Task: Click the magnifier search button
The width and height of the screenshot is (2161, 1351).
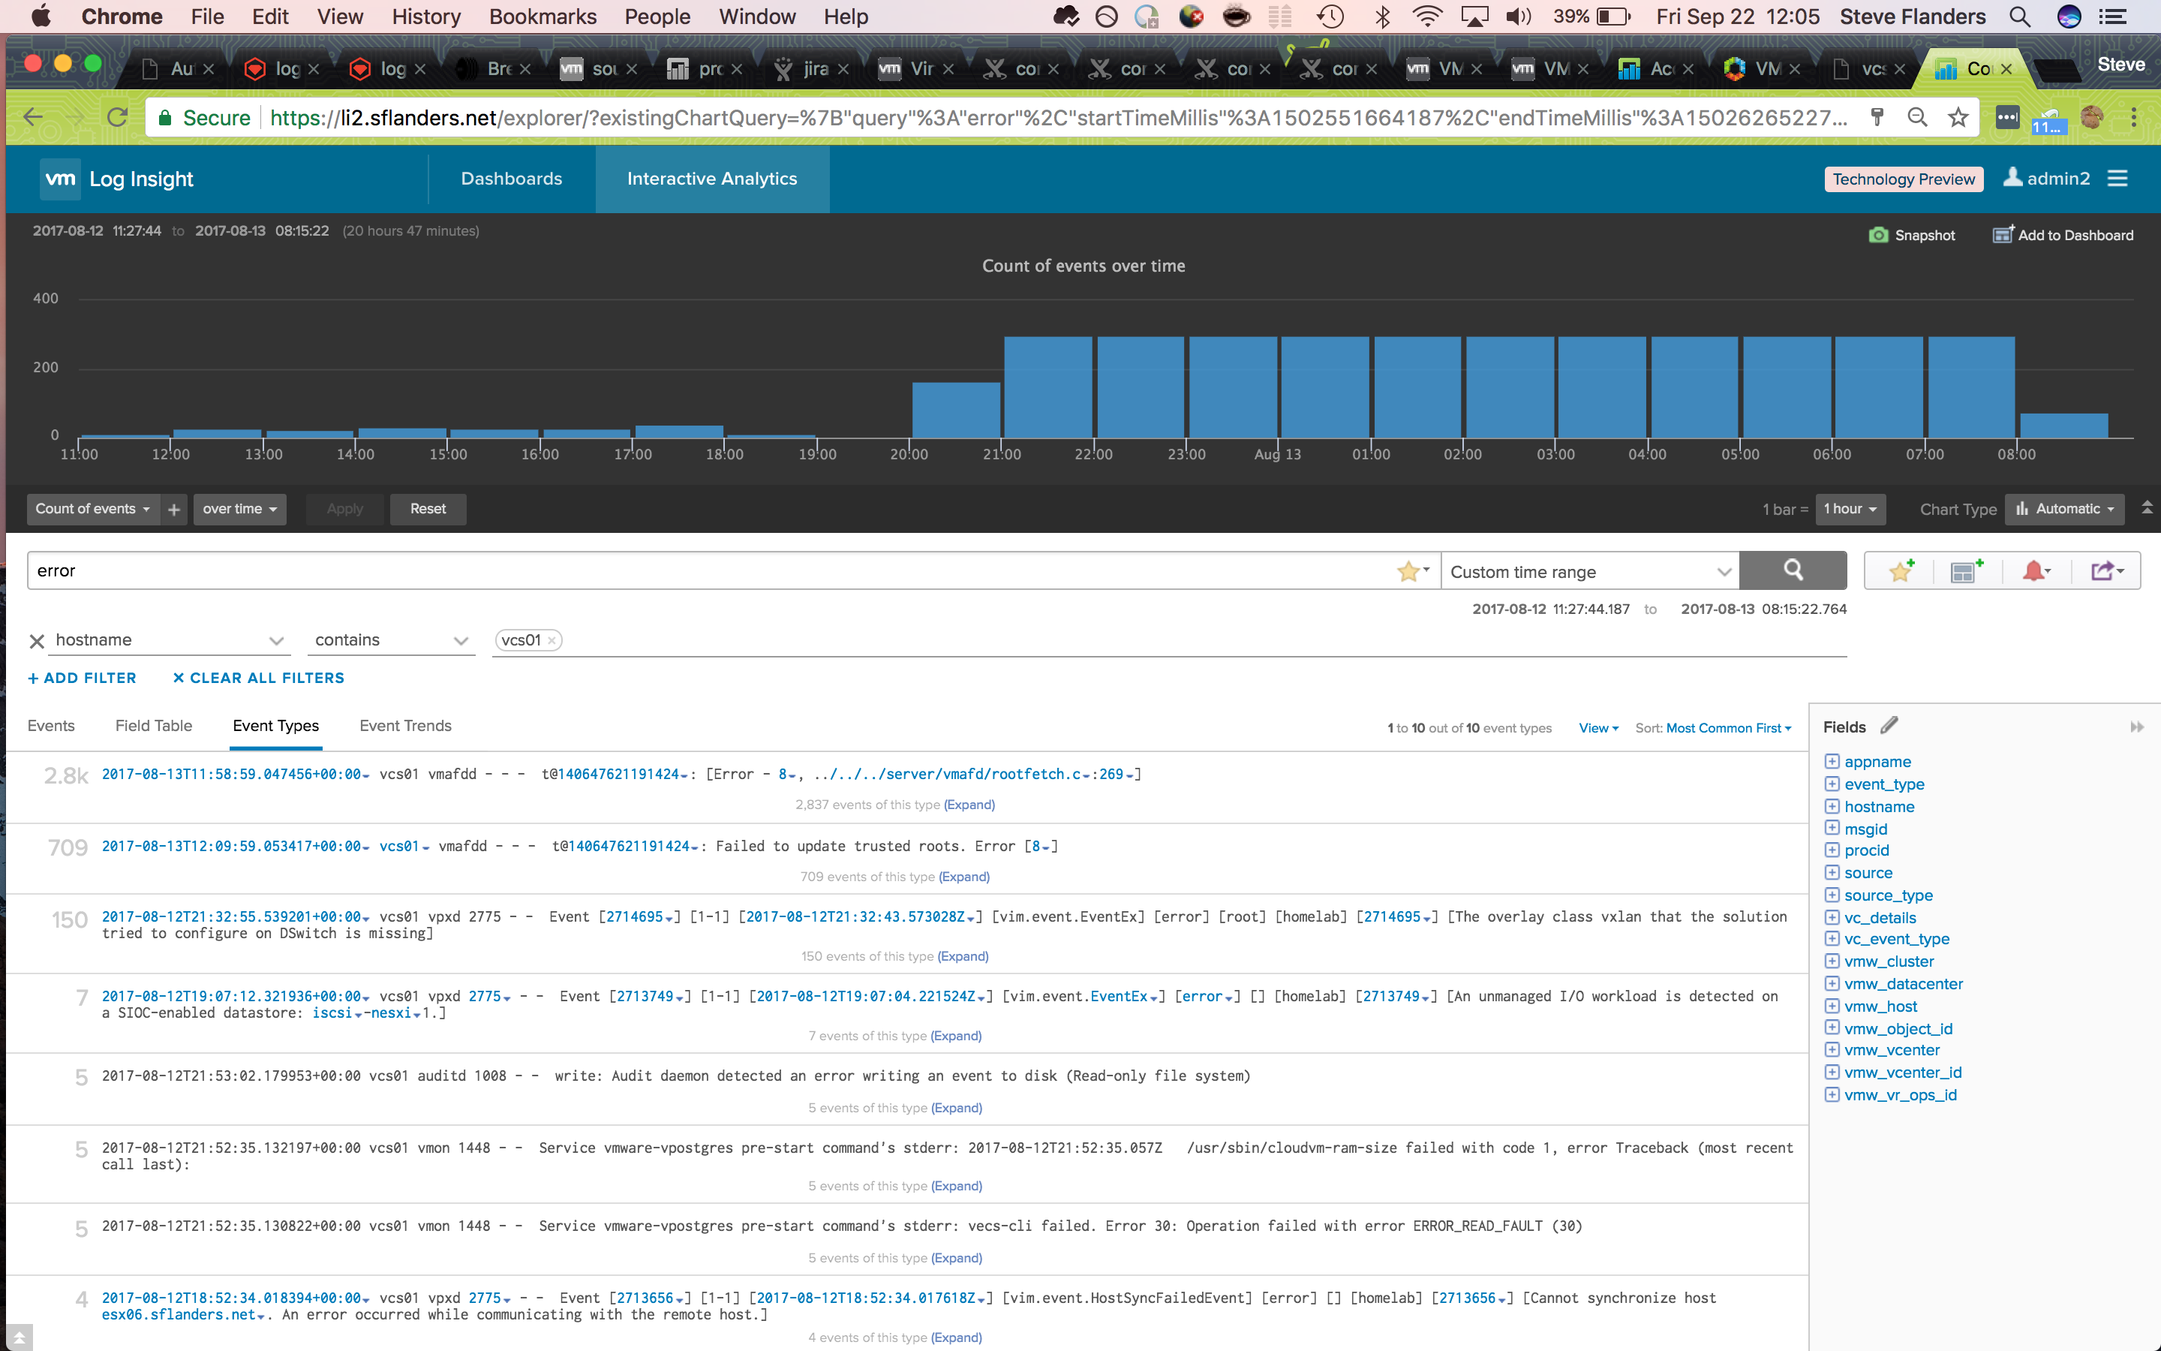Action: click(1792, 570)
